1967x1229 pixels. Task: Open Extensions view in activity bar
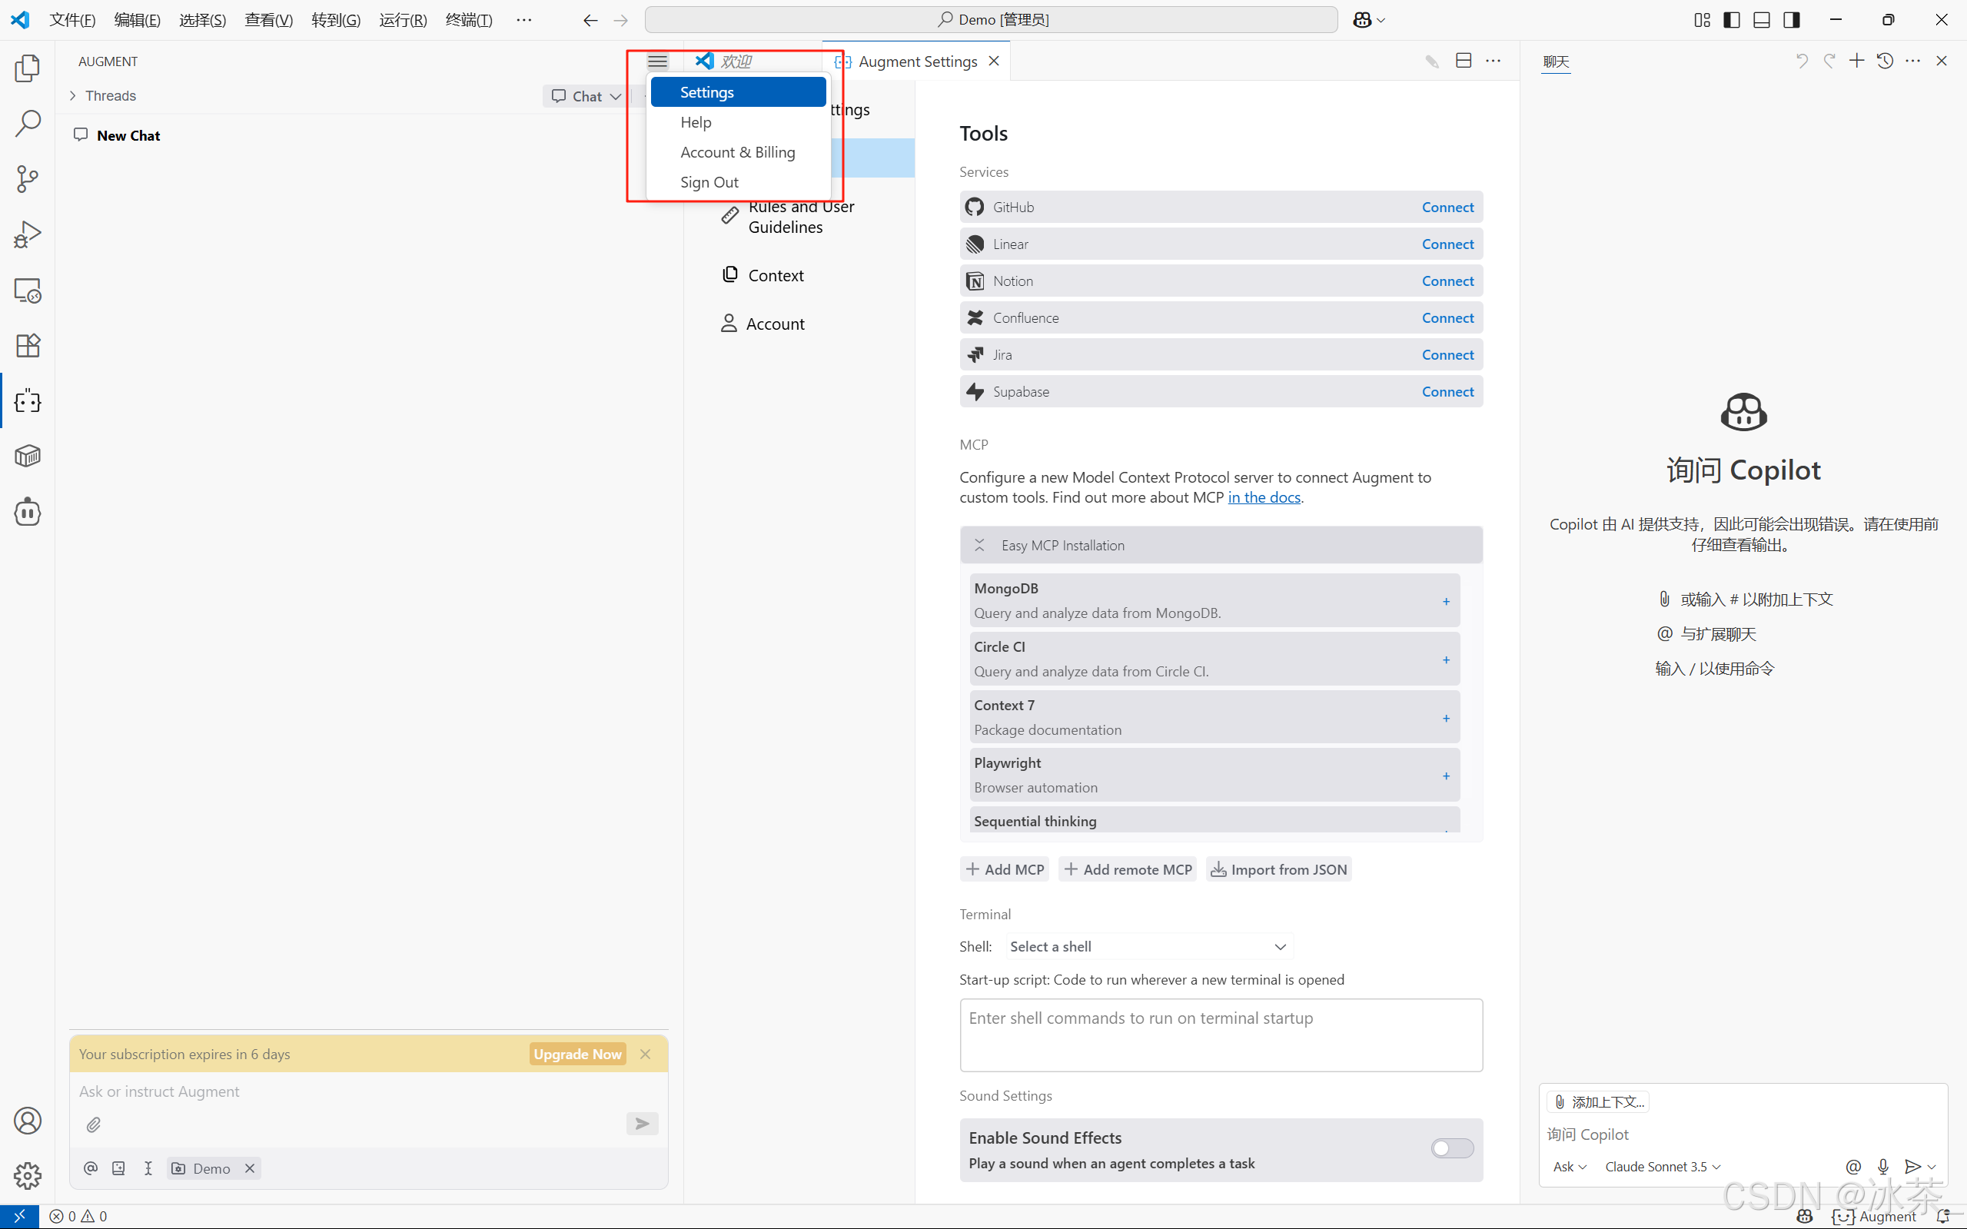point(28,345)
